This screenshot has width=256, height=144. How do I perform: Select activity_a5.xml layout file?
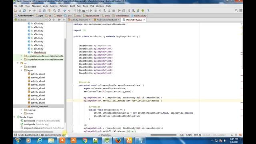(x=38, y=88)
